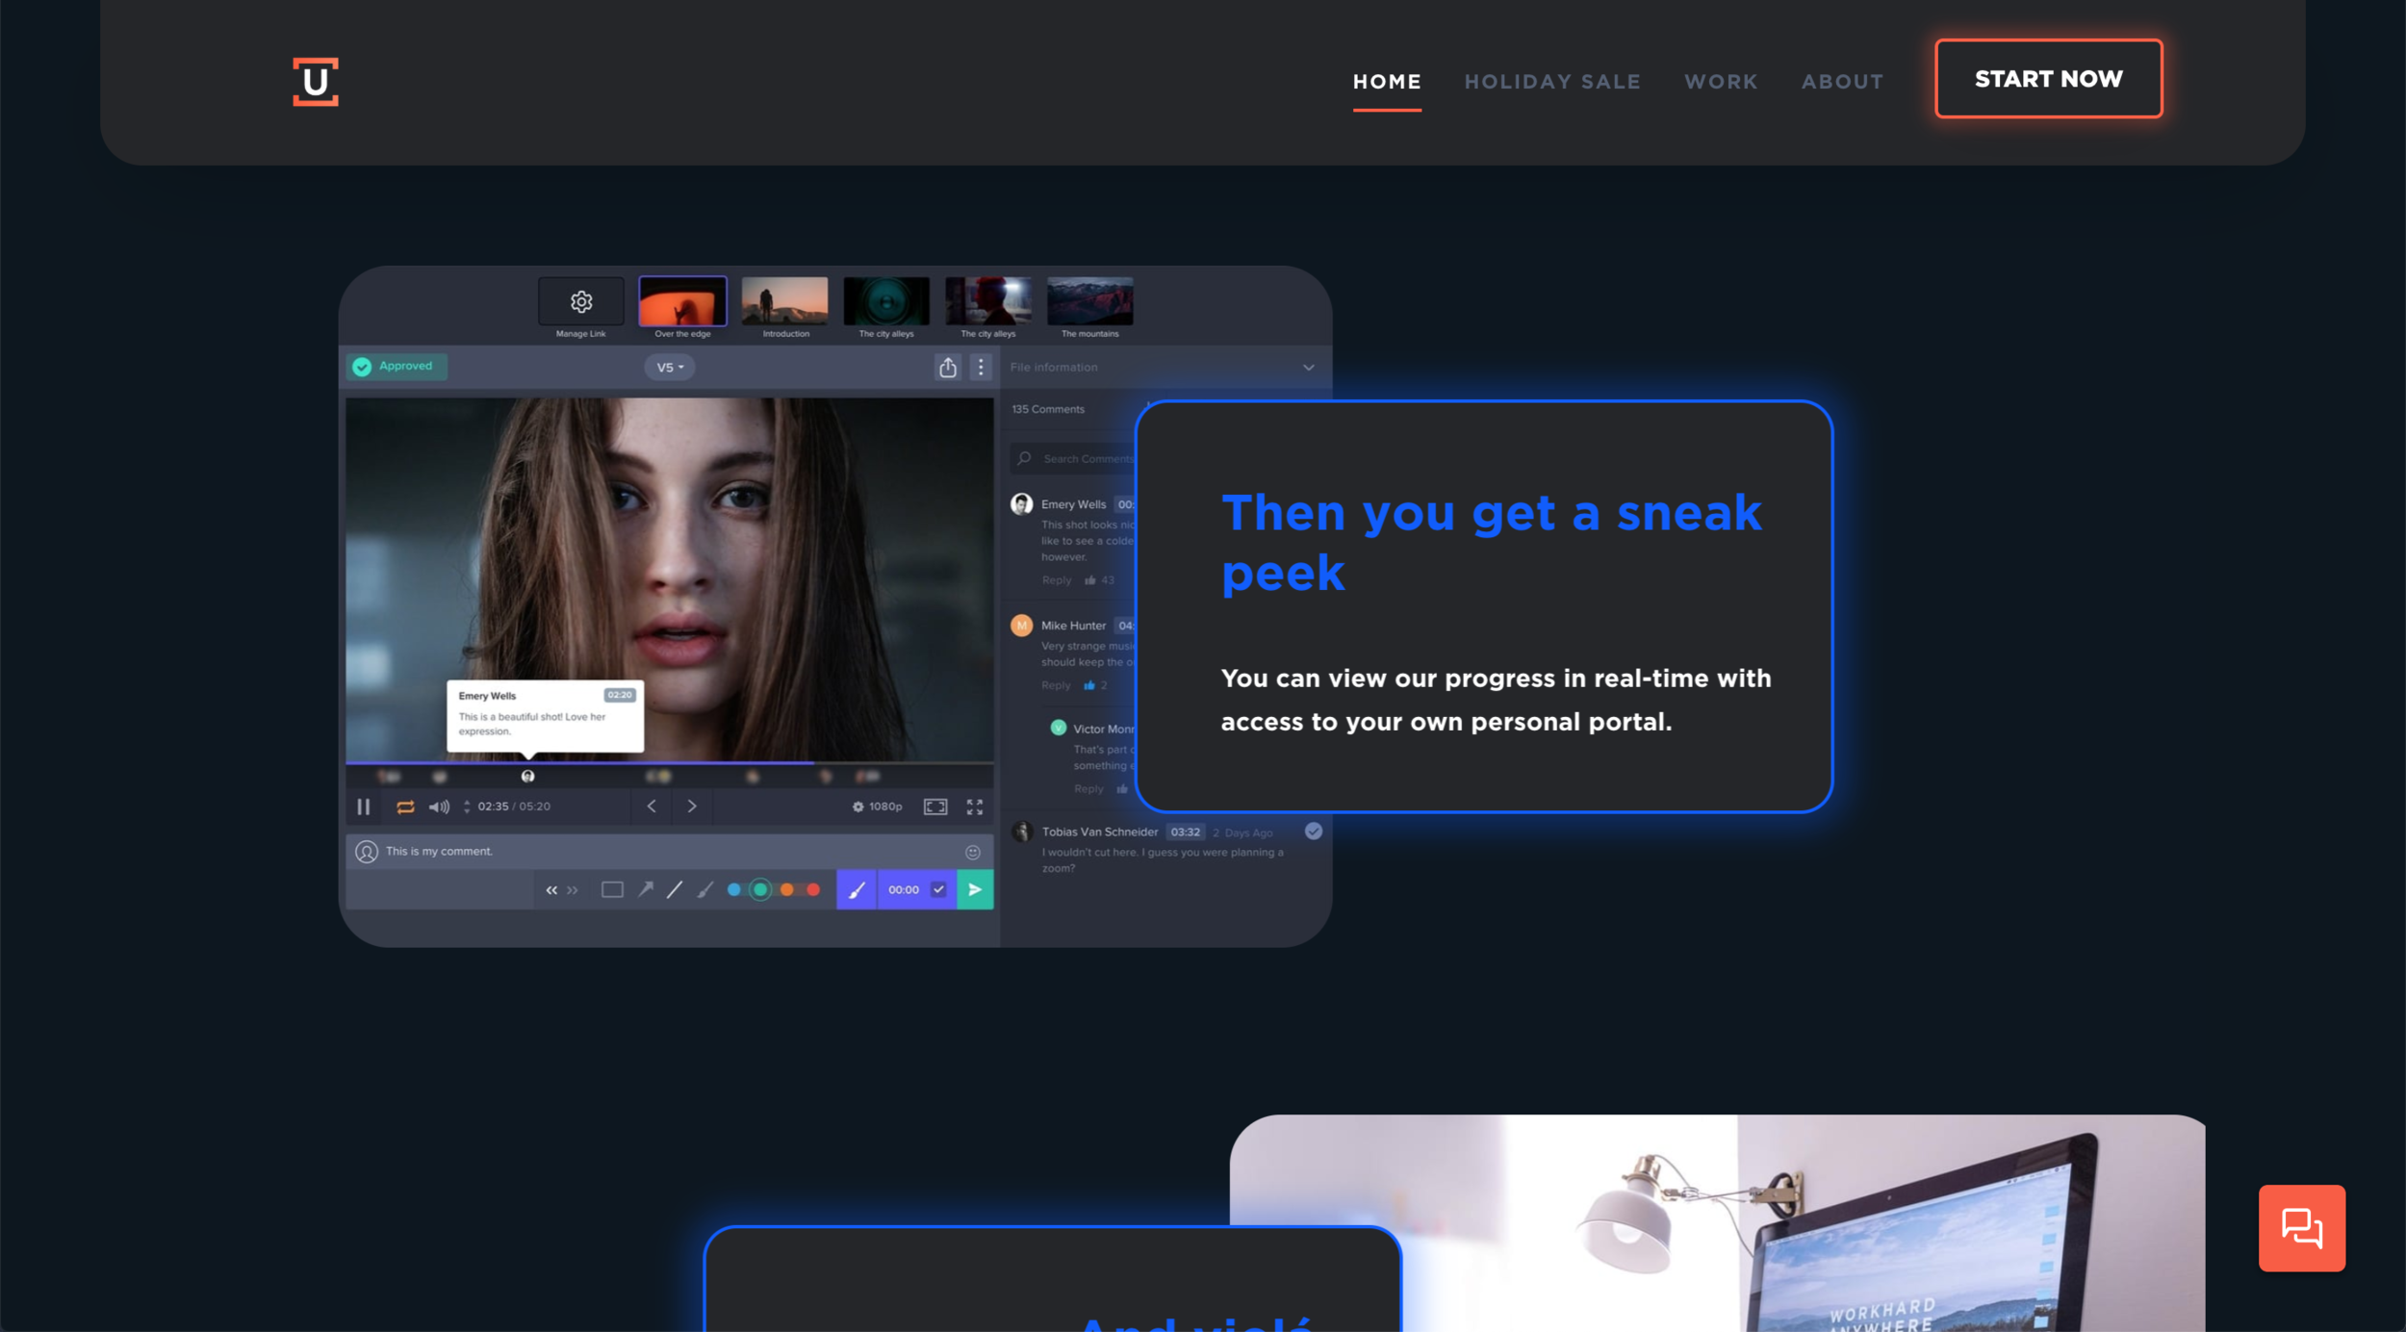
Task: Click the share upload icon
Action: 948,368
